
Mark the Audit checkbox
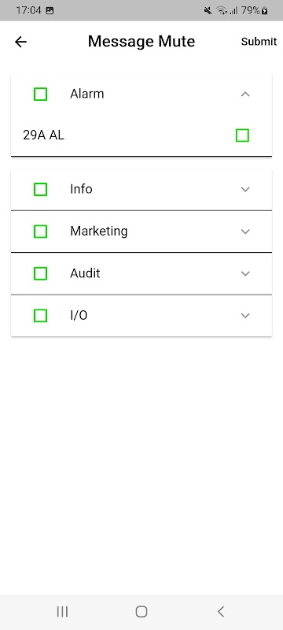41,273
